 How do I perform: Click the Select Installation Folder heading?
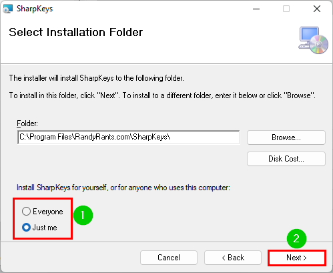pos(75,32)
